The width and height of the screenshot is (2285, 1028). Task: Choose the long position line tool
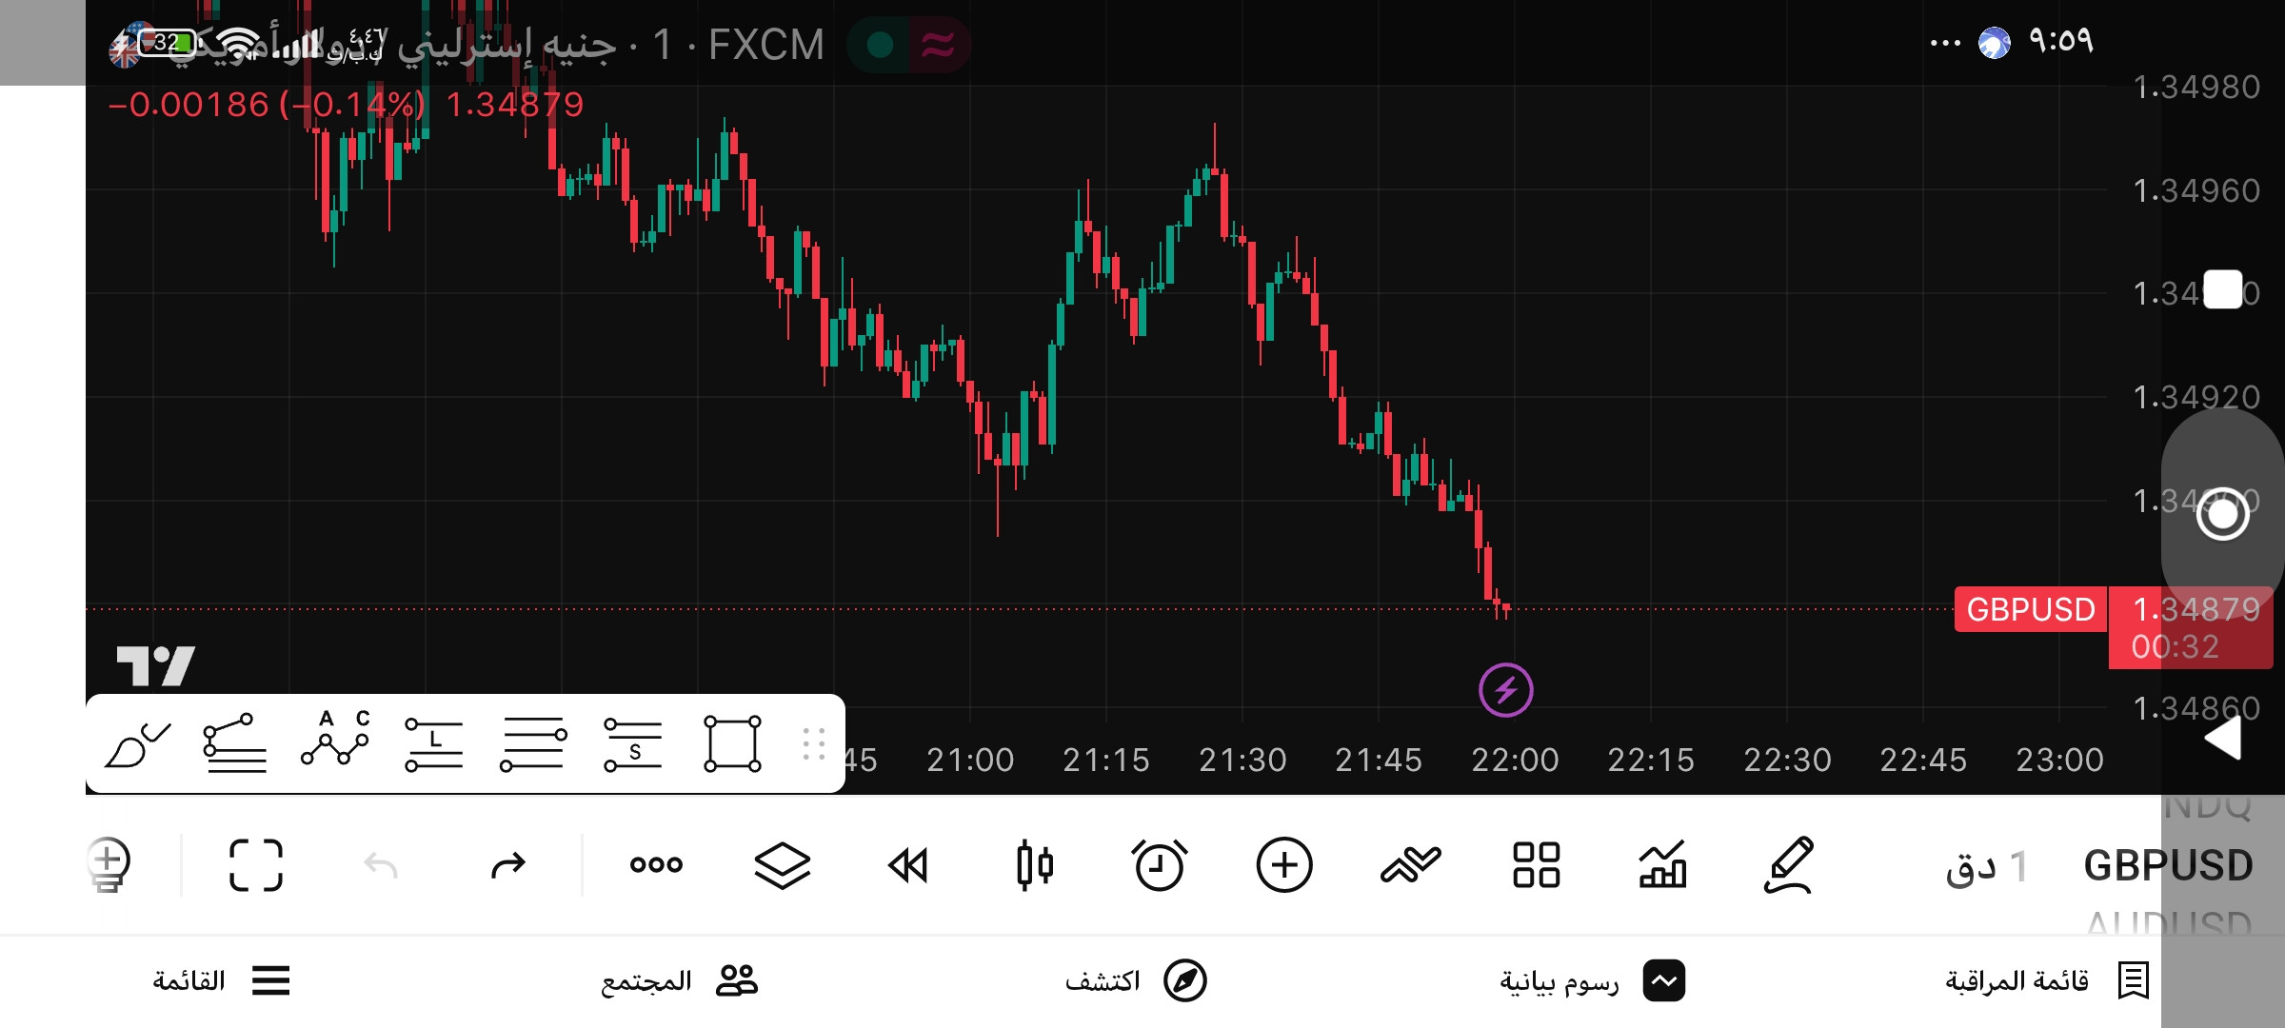tap(434, 744)
